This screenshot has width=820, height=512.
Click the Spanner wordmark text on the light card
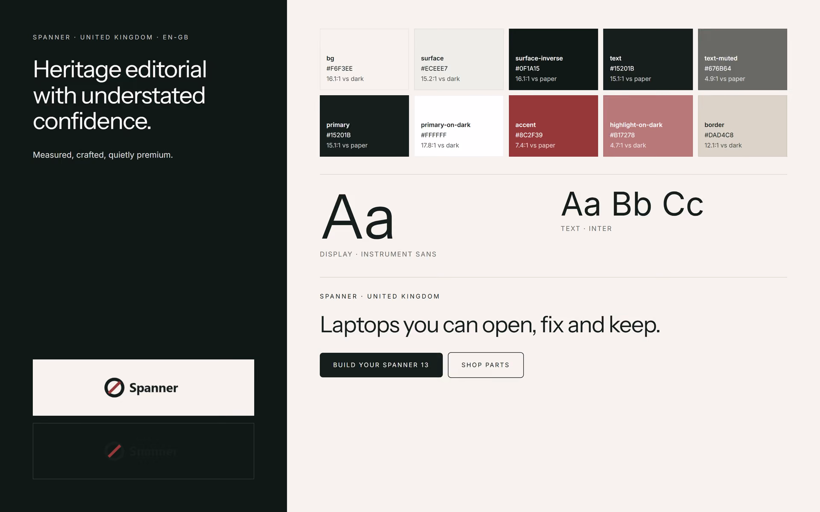[154, 388]
